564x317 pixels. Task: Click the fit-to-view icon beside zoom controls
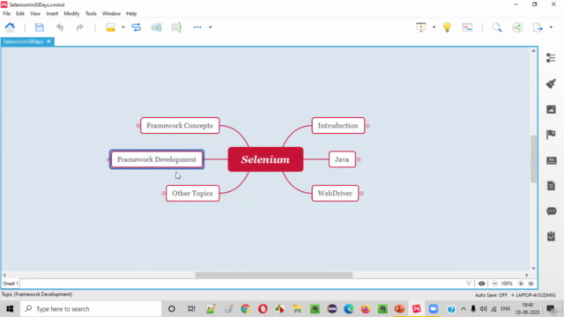(x=531, y=284)
